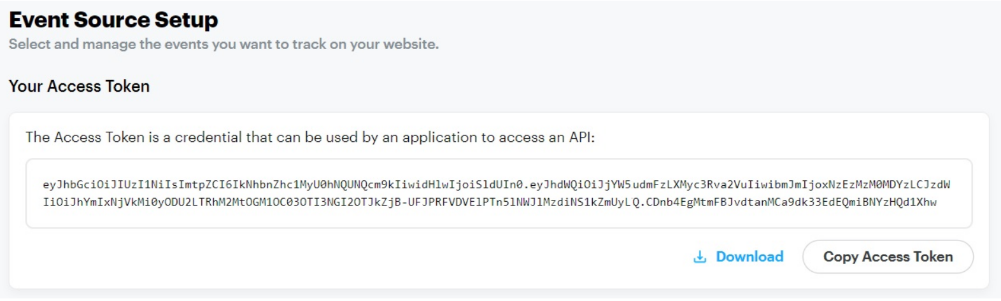Viewport: 1001px width, 301px height.
Task: Click the word "website" in the subtitle
Action: [x=413, y=45]
